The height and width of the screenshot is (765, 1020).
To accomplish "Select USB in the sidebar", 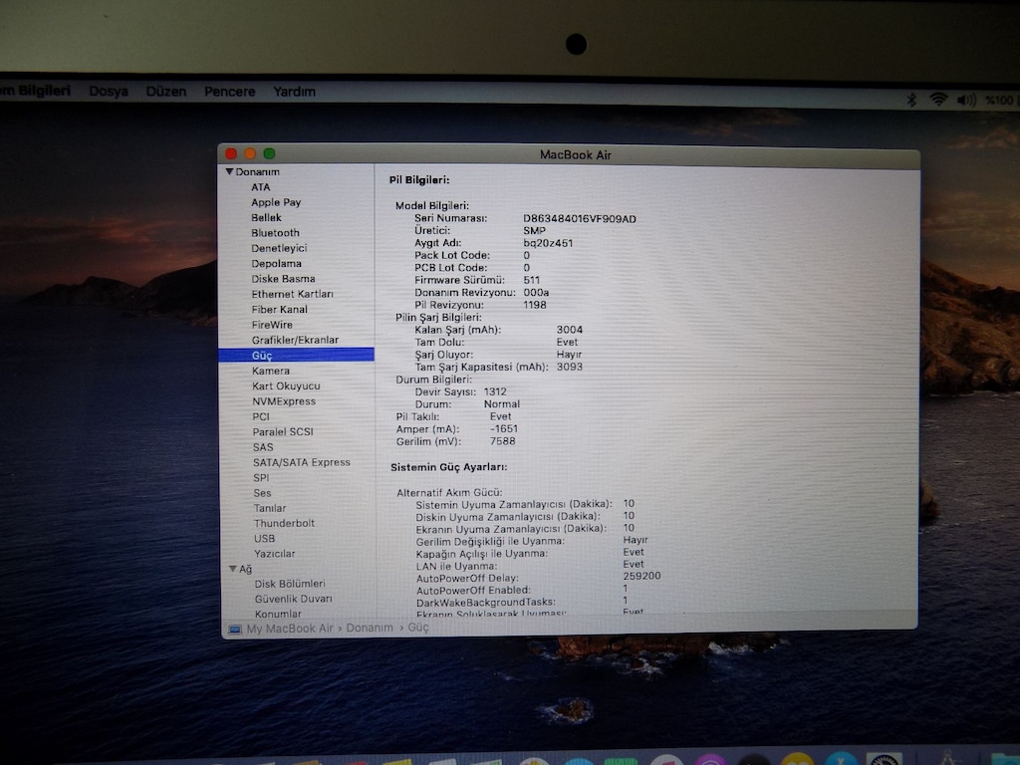I will coord(265,539).
